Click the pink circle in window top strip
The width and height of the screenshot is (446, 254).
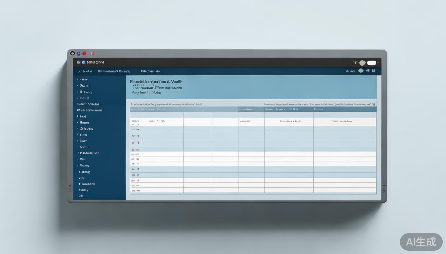point(93,54)
